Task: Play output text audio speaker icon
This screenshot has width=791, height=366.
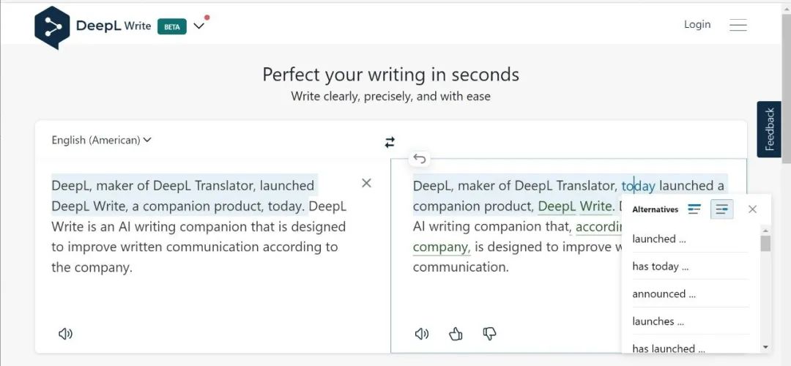Action: point(421,334)
